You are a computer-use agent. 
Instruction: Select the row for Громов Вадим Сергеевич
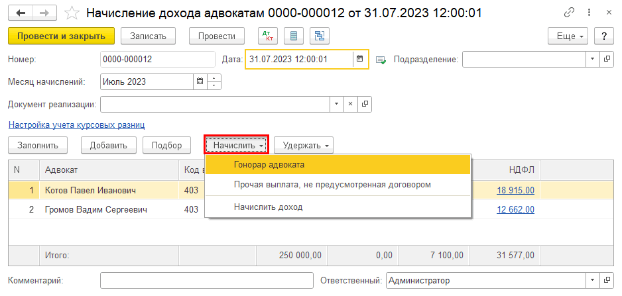coord(95,210)
